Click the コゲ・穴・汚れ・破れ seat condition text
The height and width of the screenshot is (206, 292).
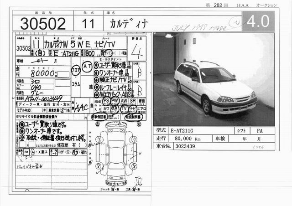72,152
